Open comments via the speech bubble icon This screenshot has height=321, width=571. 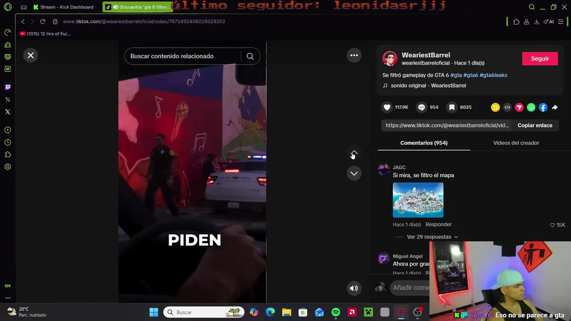(x=422, y=107)
